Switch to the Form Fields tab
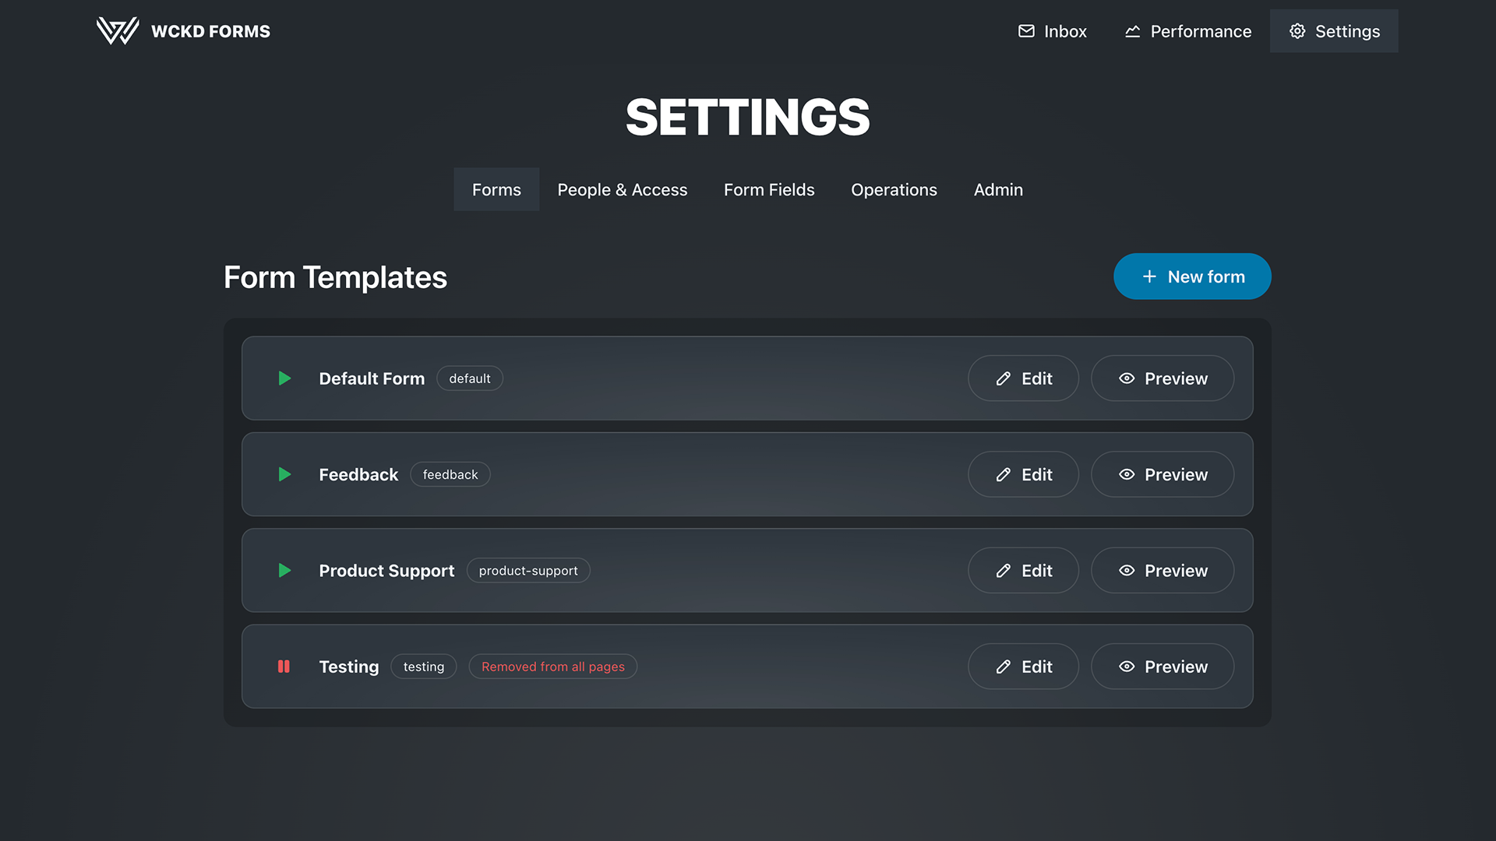This screenshot has width=1496, height=841. click(x=769, y=189)
